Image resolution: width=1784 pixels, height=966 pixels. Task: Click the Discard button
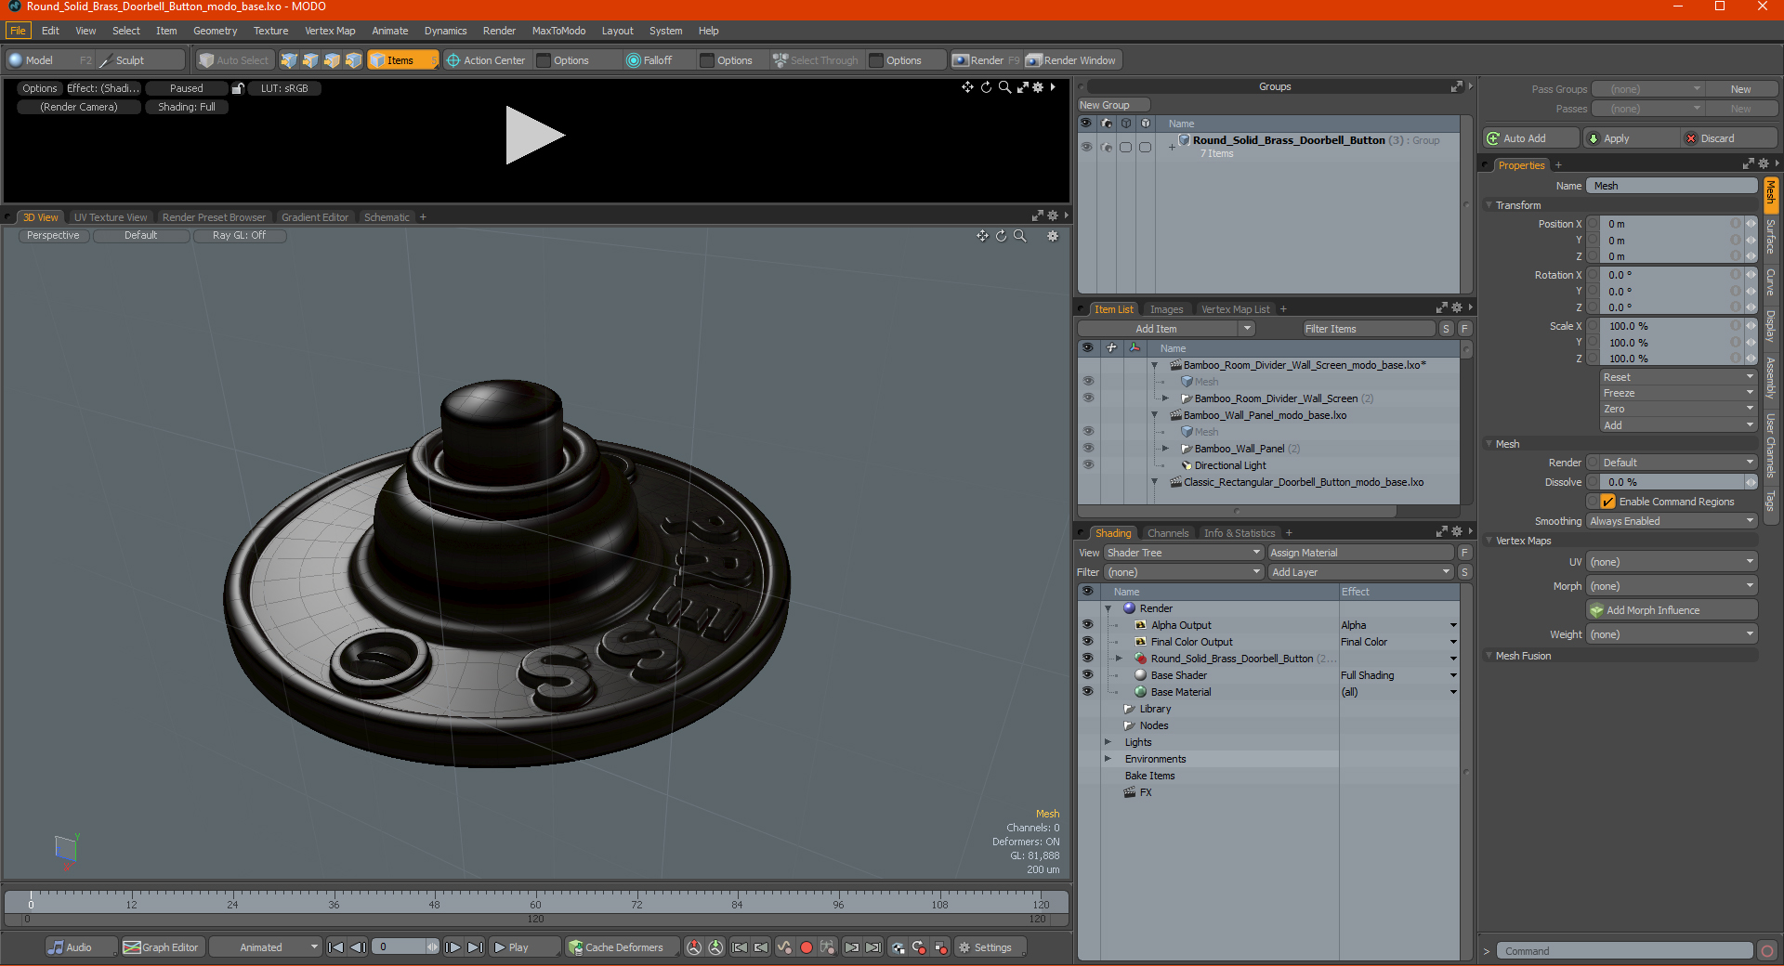pos(1729,138)
